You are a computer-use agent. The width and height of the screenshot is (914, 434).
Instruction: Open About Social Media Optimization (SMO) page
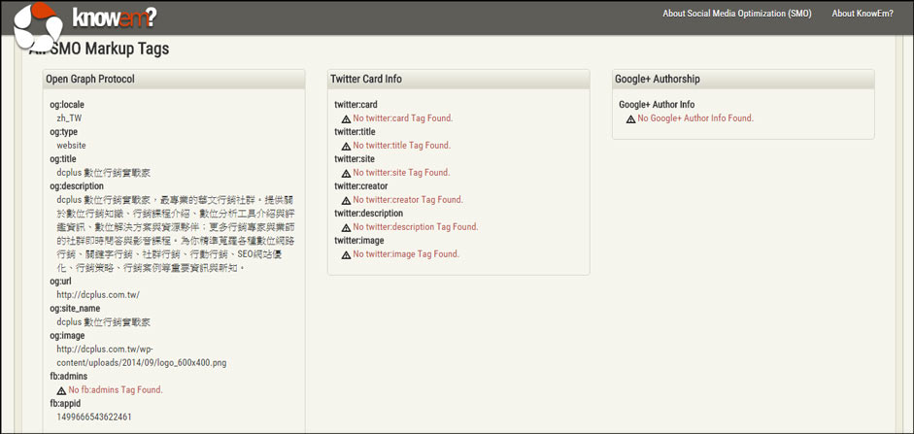[736, 14]
